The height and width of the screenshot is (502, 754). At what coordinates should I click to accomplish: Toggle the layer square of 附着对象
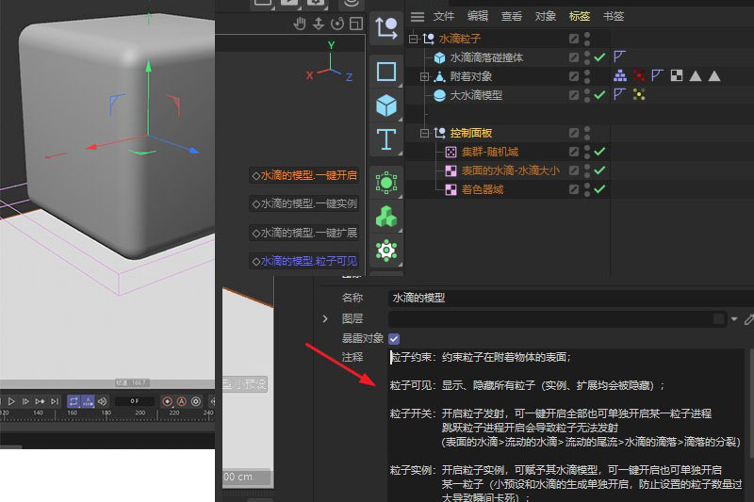coord(574,76)
